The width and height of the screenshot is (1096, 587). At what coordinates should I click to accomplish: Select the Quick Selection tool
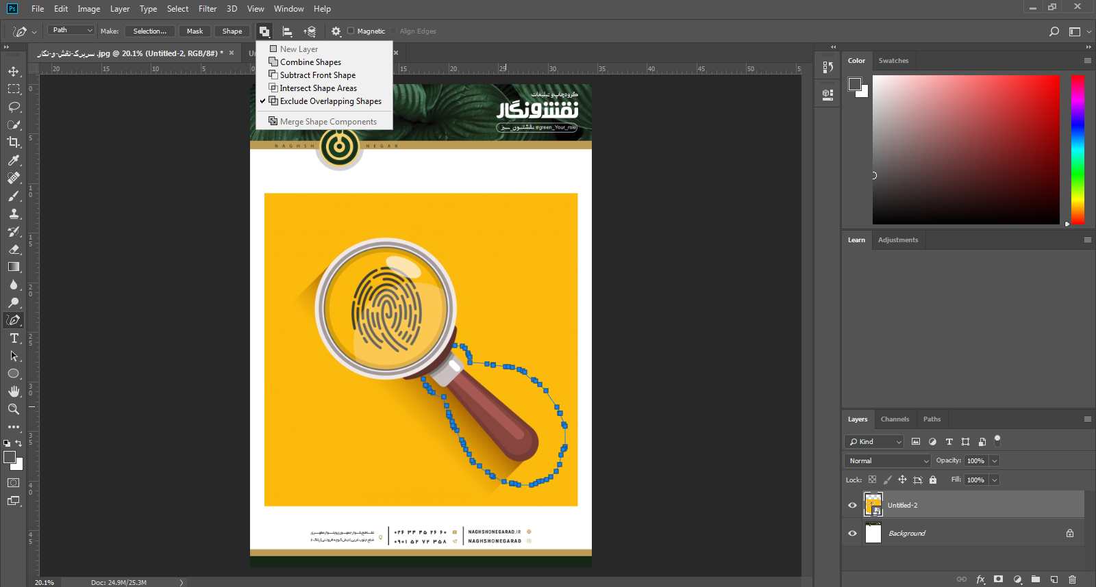(x=14, y=125)
